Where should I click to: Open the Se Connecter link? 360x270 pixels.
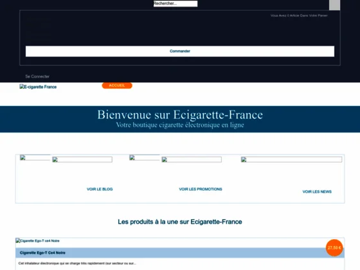coord(37,76)
